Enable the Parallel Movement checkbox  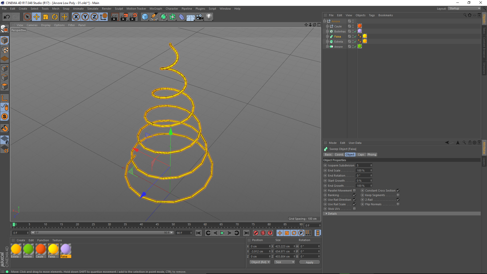point(354,191)
